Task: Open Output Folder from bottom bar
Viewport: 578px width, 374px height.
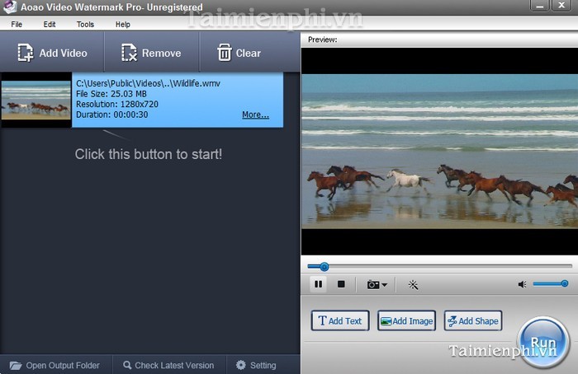Action: tap(55, 365)
